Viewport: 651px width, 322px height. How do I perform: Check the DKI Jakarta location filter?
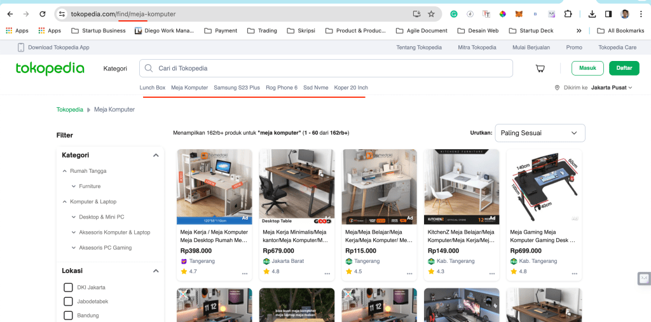[x=68, y=288]
